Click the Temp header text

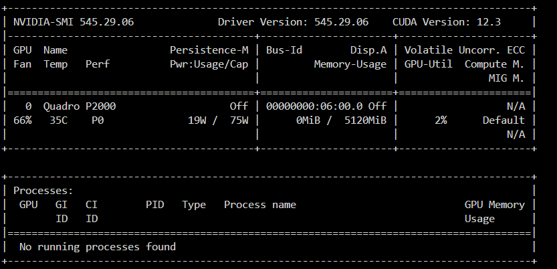pyautogui.click(x=55, y=65)
